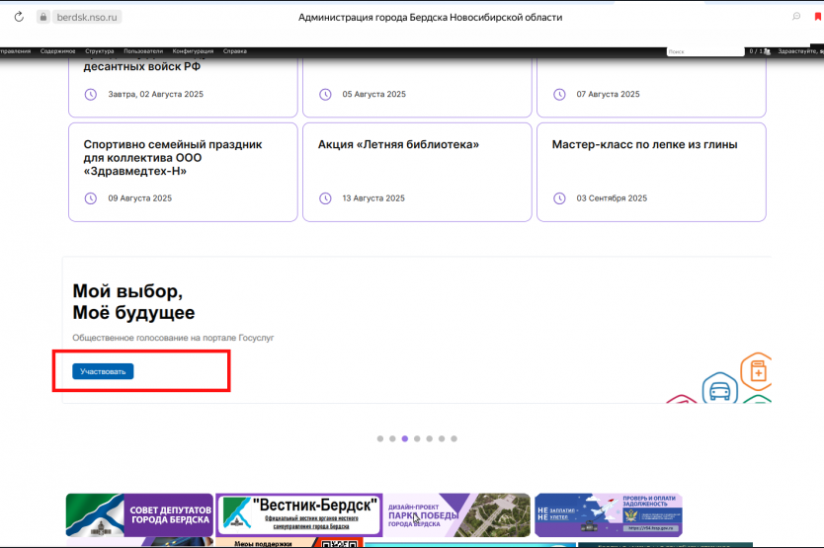Image resolution: width=824 pixels, height=548 pixels.
Task: Click the clock icon beside 03 Сентября 2025
Action: (x=559, y=198)
